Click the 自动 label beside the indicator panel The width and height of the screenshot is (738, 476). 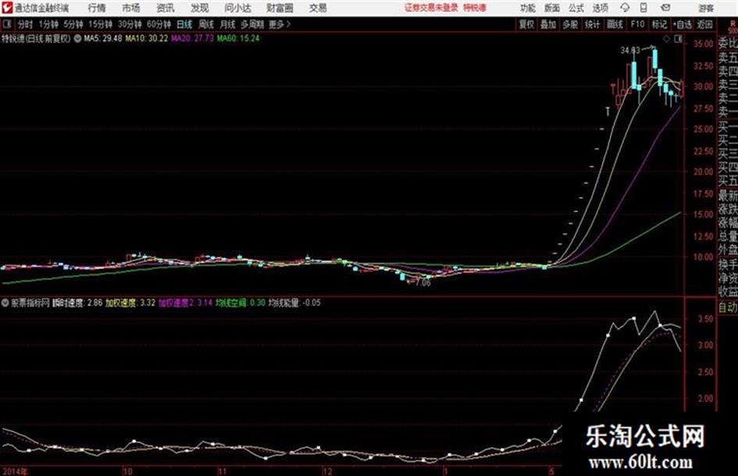pos(728,307)
